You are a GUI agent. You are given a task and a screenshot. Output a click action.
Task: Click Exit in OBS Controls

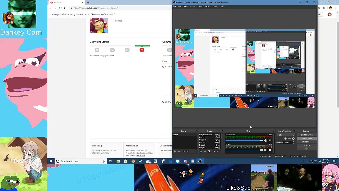pos(307,149)
